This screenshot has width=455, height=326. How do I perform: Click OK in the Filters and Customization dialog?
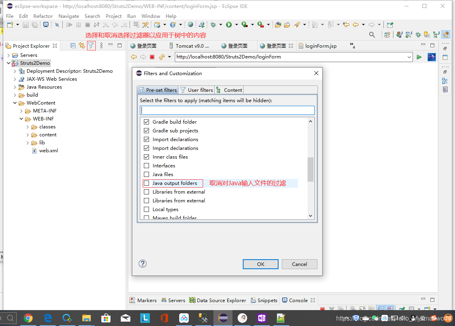click(260, 264)
